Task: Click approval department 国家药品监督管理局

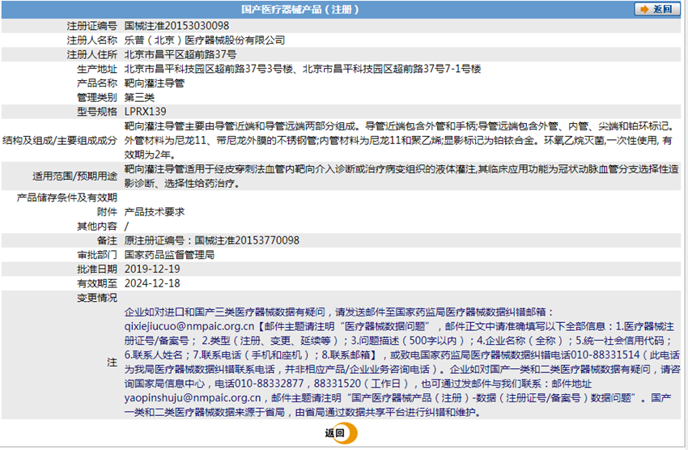Action: tap(169, 254)
